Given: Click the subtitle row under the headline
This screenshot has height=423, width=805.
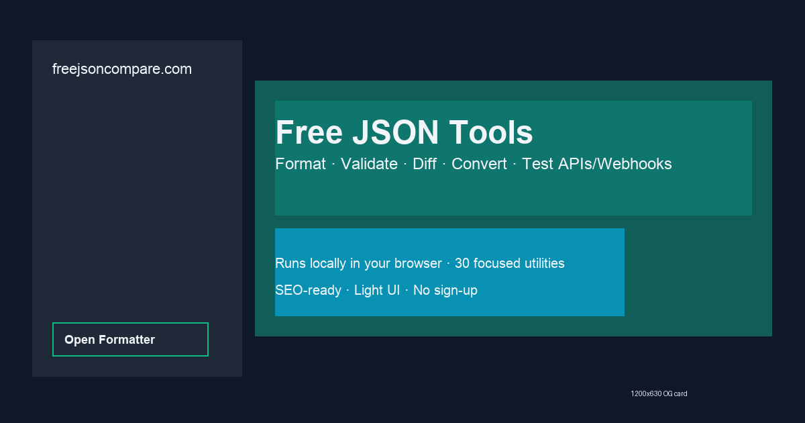Looking at the screenshot, I should (x=473, y=163).
